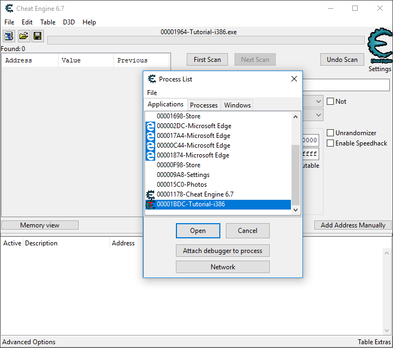
Task: Click the Tutorial-i386 icon in the process list
Action: pyautogui.click(x=150, y=204)
